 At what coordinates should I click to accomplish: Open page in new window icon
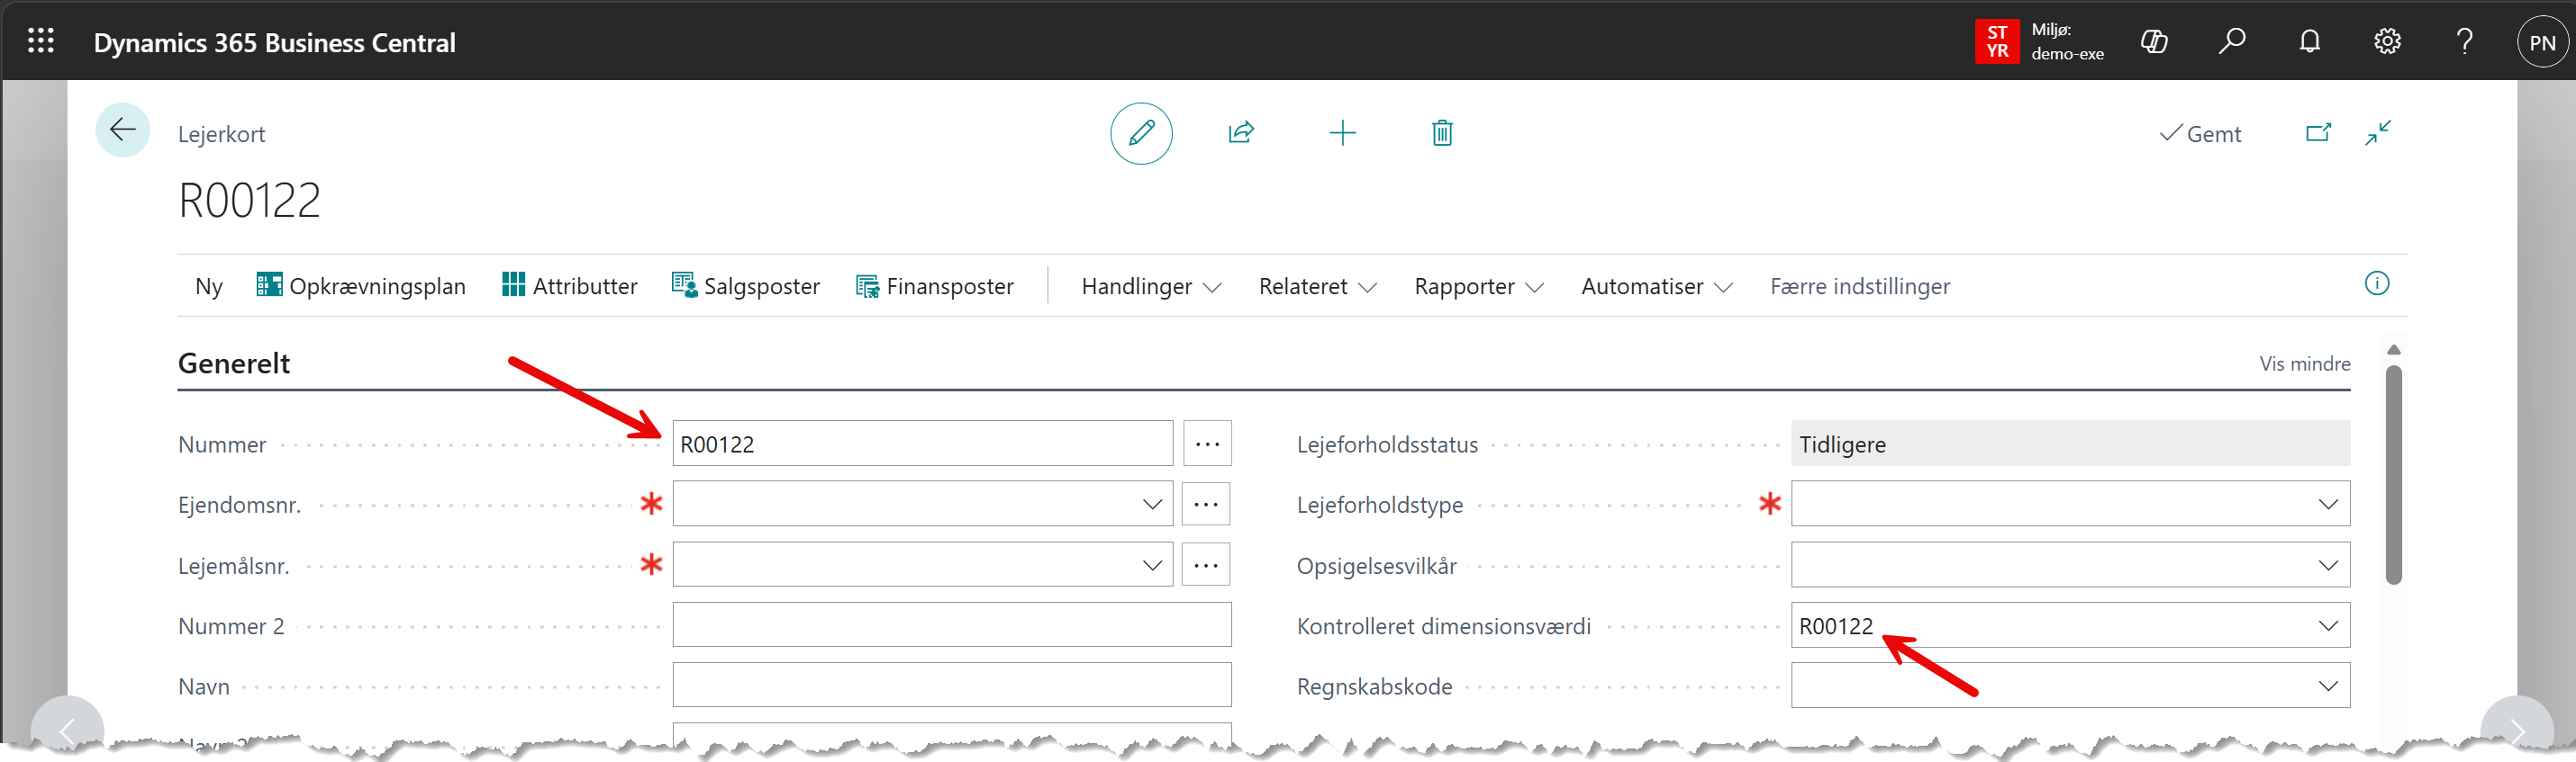2318,134
